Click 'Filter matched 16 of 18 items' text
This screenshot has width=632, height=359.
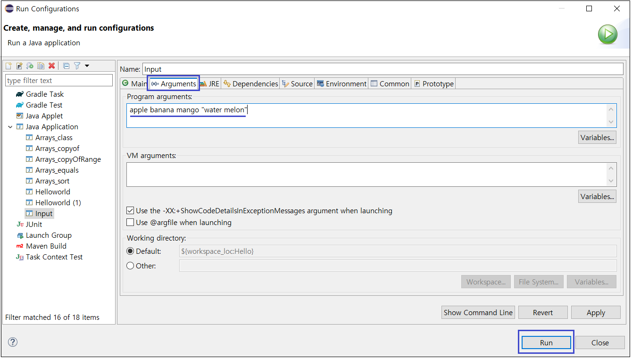tap(52, 317)
